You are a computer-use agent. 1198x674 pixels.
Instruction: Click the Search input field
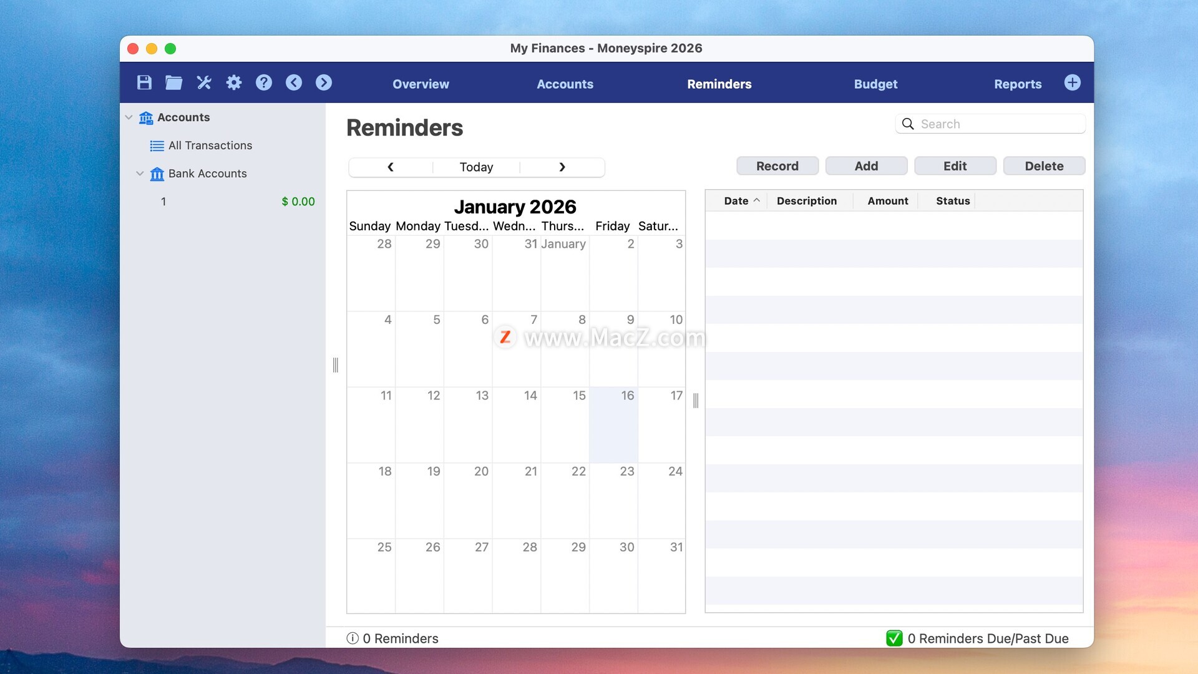click(x=998, y=124)
